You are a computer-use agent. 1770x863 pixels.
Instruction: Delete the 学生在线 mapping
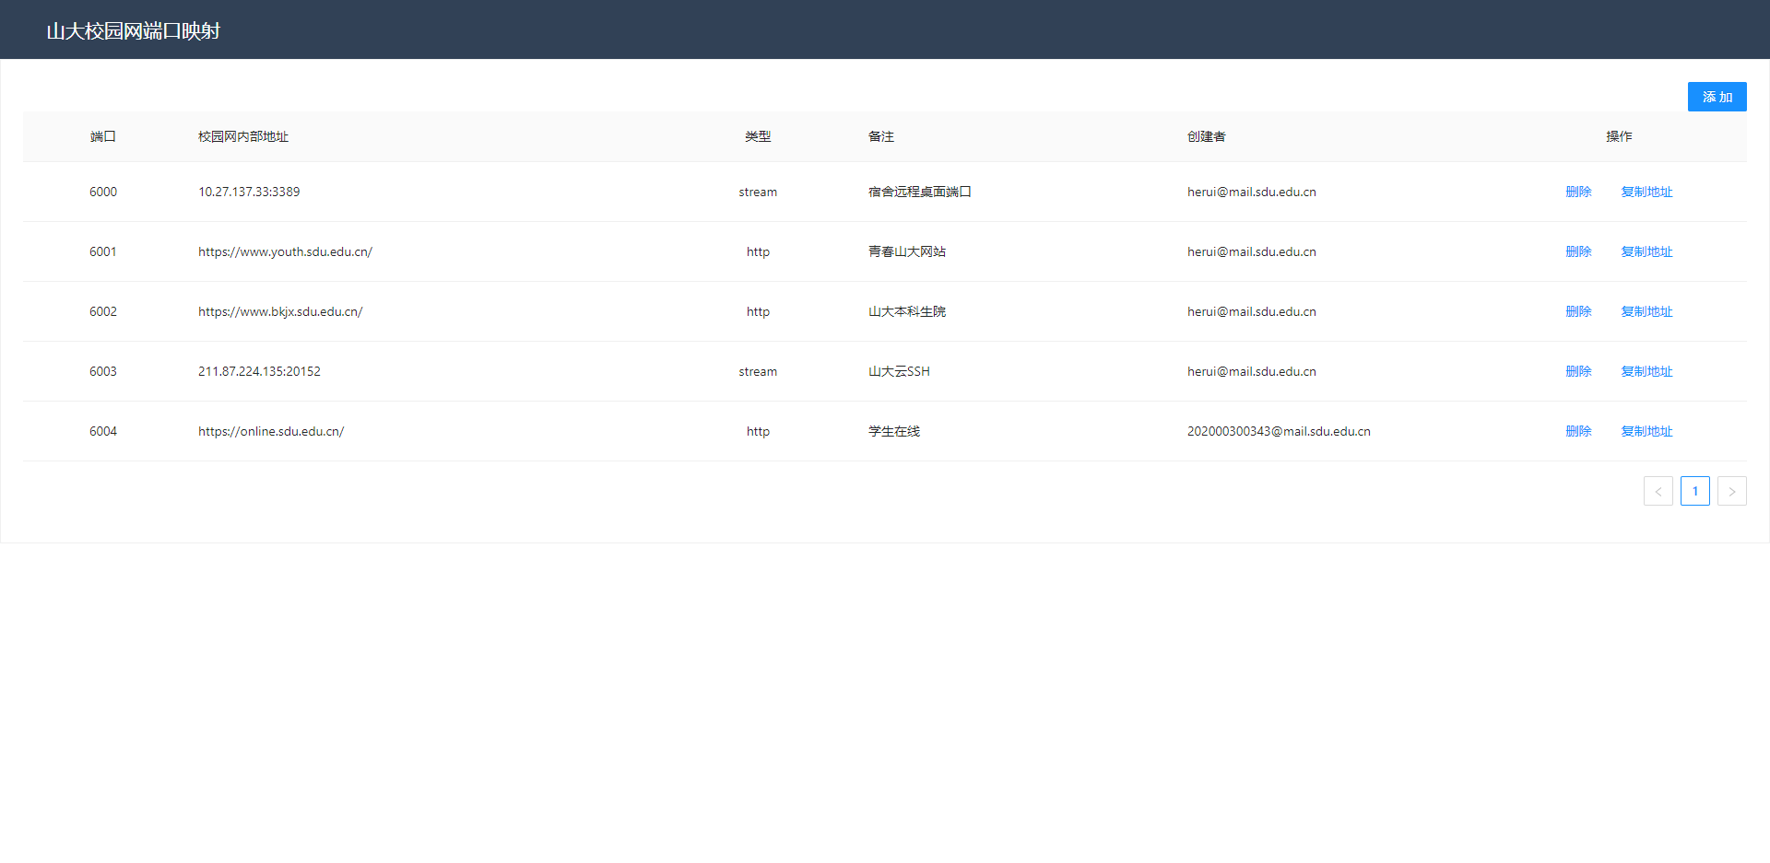coord(1578,431)
